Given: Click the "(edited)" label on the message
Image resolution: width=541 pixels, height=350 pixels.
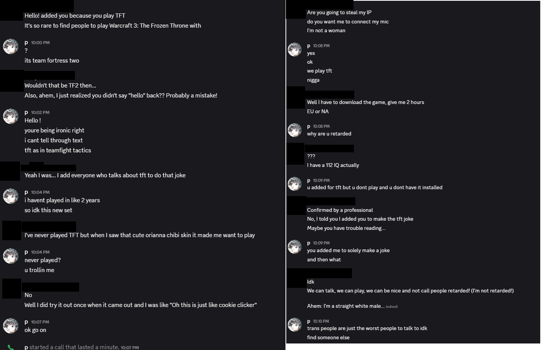Looking at the screenshot, I should point(392,307).
